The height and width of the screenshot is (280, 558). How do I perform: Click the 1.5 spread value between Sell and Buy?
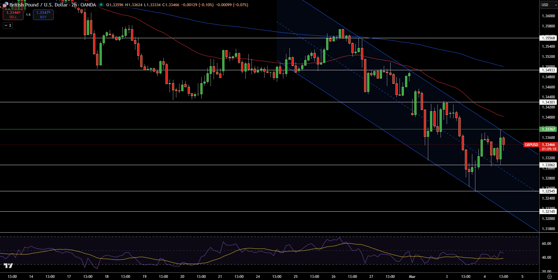(28, 15)
